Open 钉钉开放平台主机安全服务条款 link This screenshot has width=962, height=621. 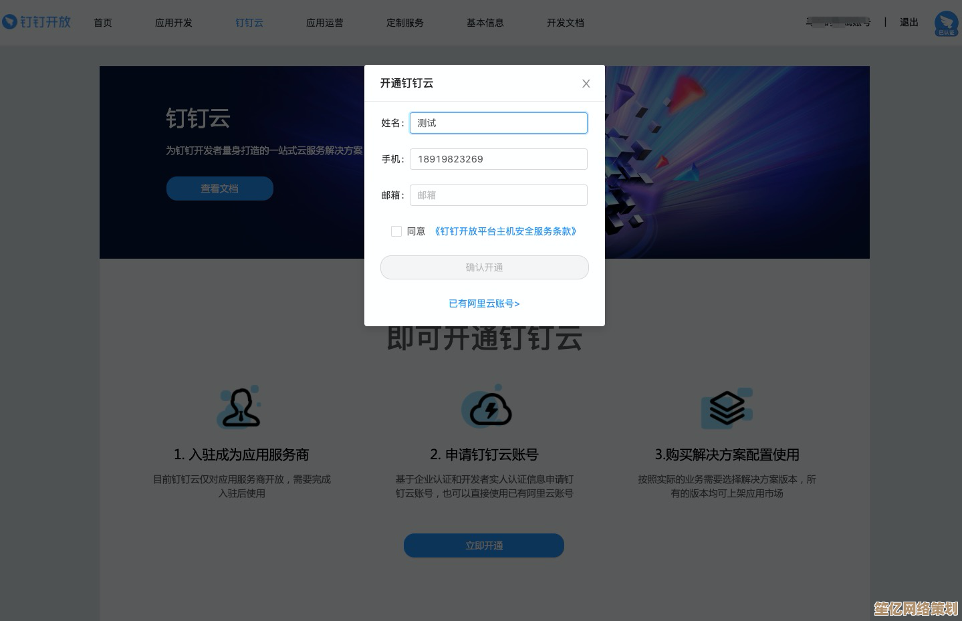(505, 231)
